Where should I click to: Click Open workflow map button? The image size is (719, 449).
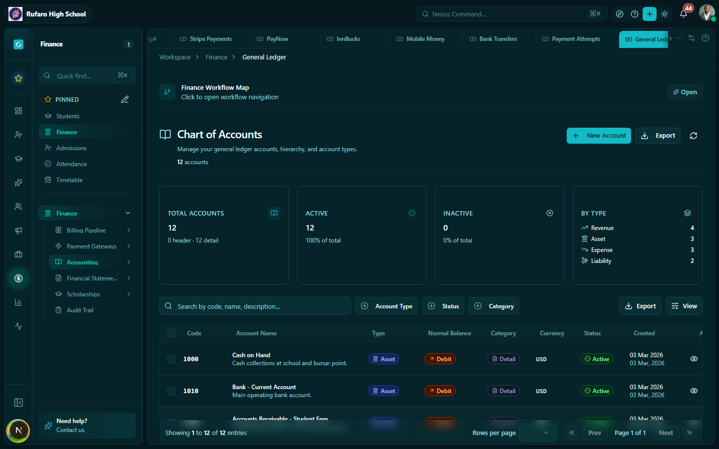(x=685, y=92)
